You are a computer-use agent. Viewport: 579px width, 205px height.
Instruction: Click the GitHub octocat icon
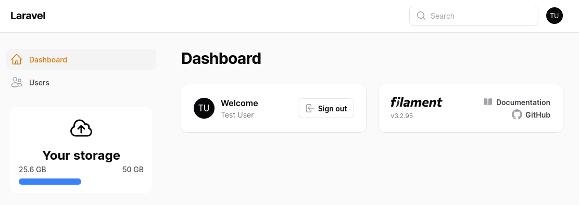pos(517,114)
